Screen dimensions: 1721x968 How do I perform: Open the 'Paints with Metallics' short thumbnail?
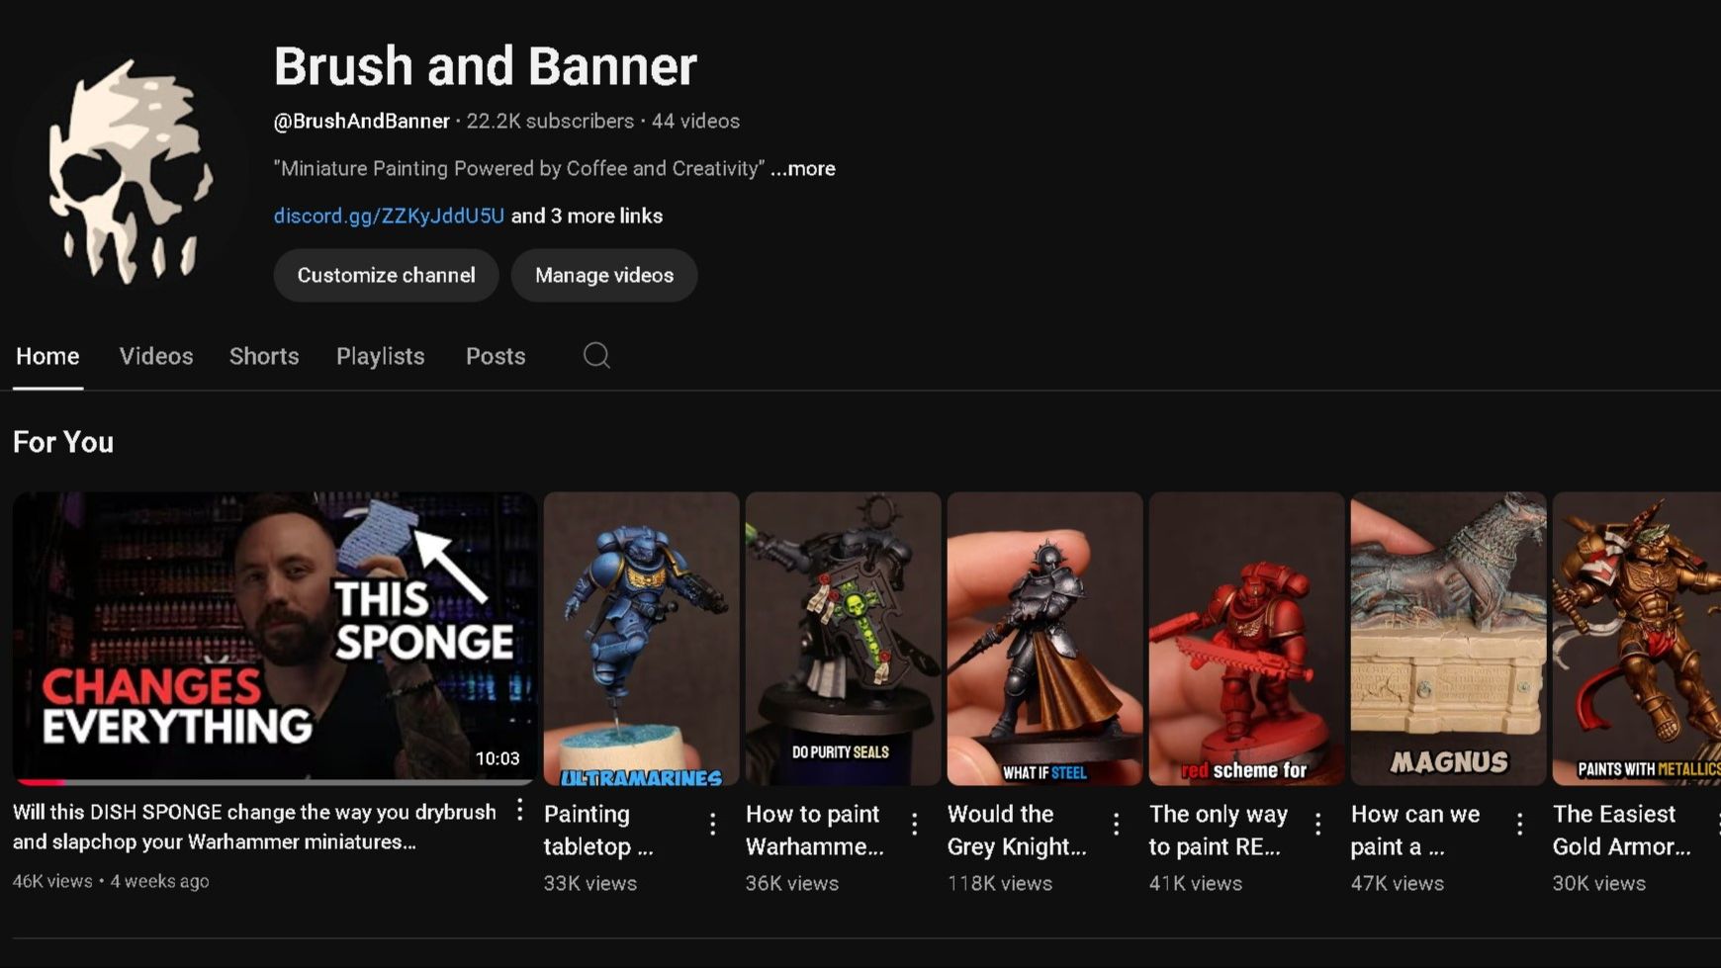(x=1637, y=639)
